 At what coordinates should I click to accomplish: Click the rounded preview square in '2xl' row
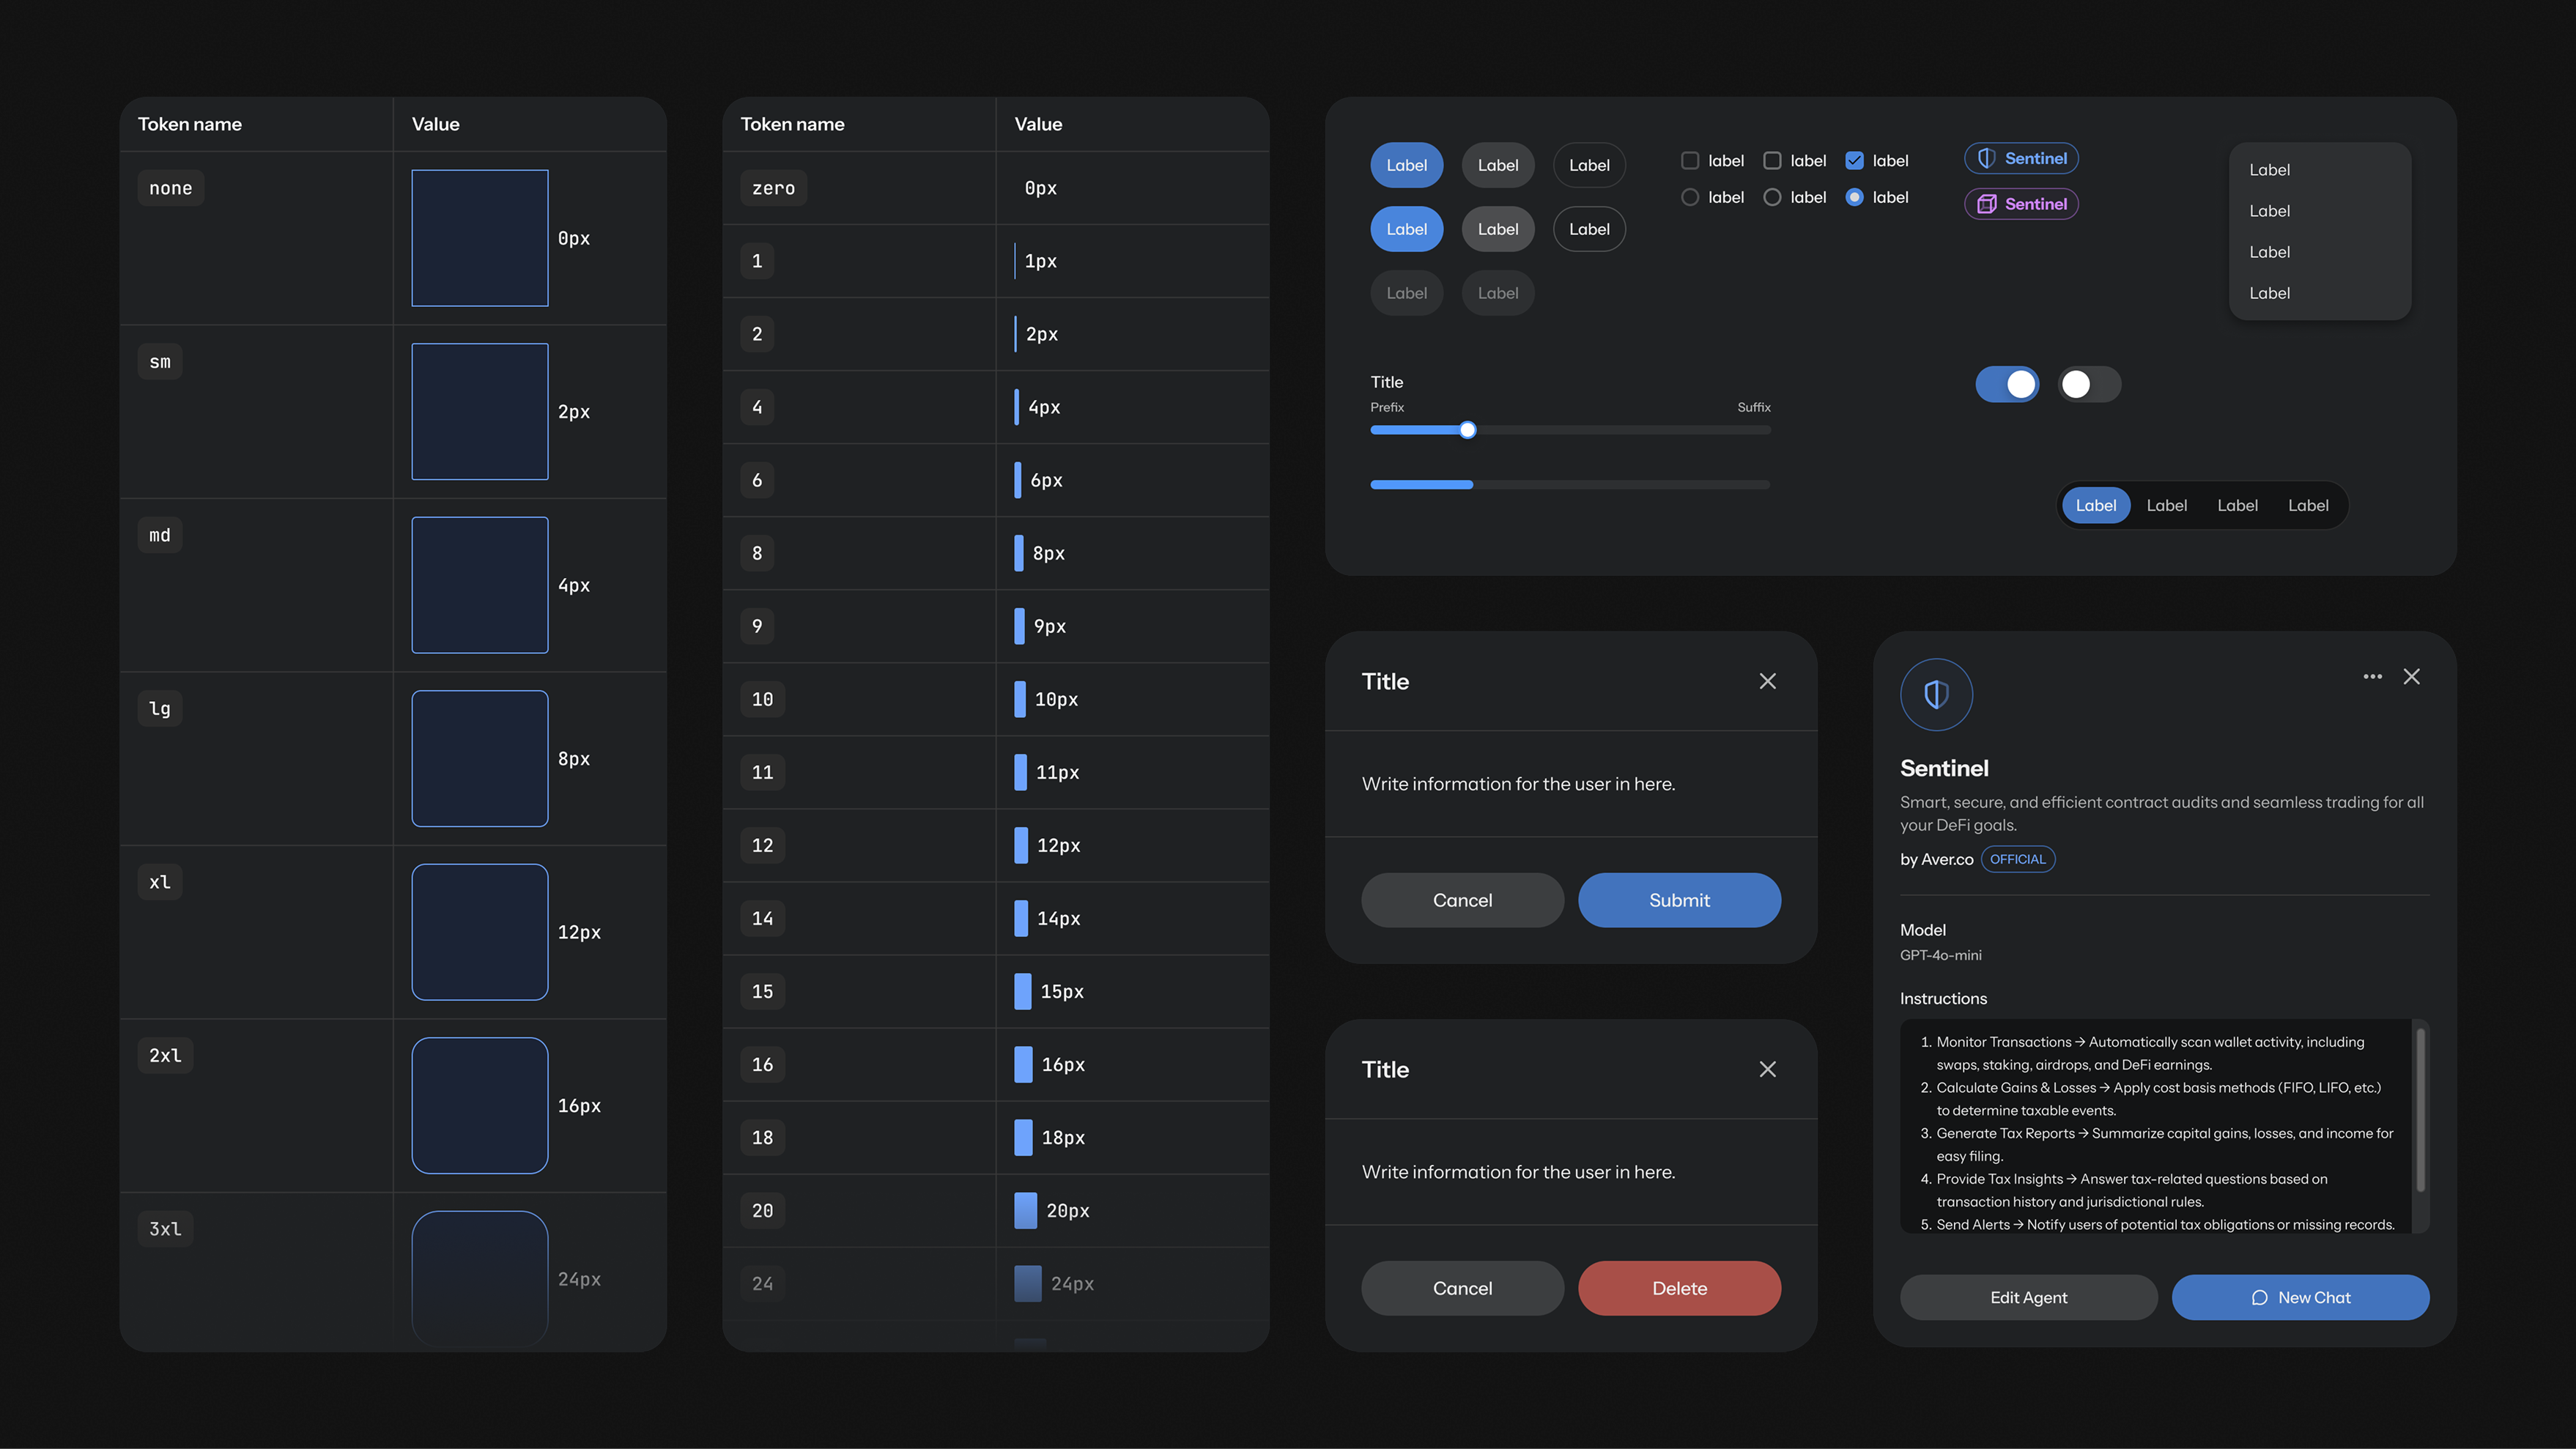click(480, 1106)
